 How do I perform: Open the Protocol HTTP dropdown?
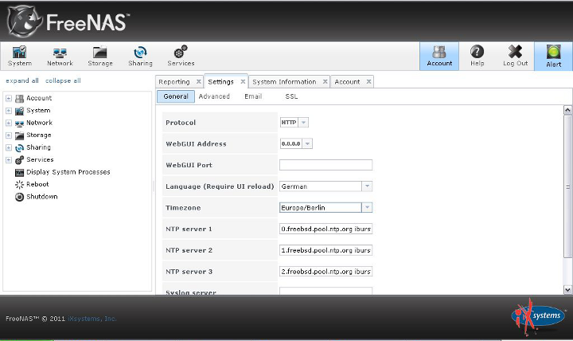(x=303, y=122)
